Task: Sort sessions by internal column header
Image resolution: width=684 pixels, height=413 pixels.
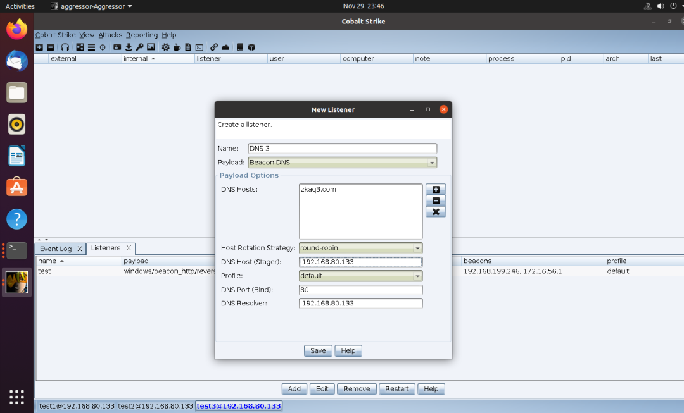Action: (x=158, y=59)
